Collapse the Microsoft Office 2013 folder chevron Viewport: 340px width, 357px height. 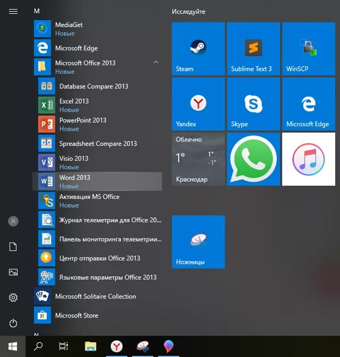click(156, 62)
